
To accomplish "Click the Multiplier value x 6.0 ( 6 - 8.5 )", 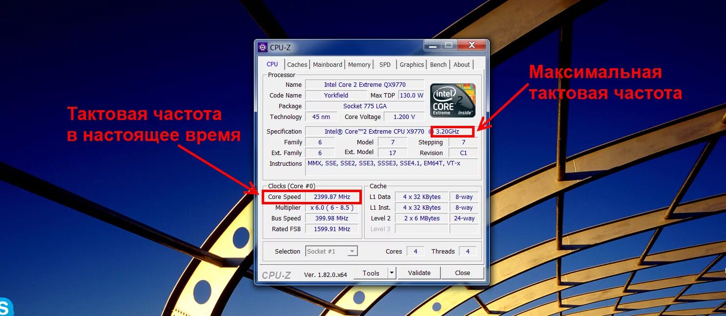I will pos(332,208).
